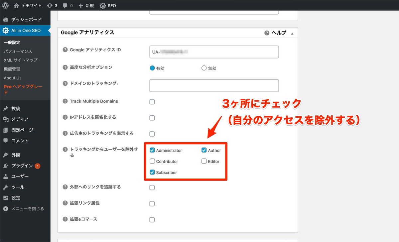The height and width of the screenshot is (242, 399).
Task: Click help icon beside Track Multiple Domains
Action: (65, 101)
